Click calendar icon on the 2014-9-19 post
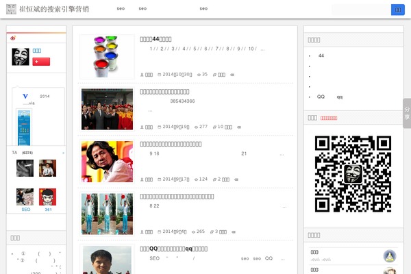 pyautogui.click(x=159, y=127)
